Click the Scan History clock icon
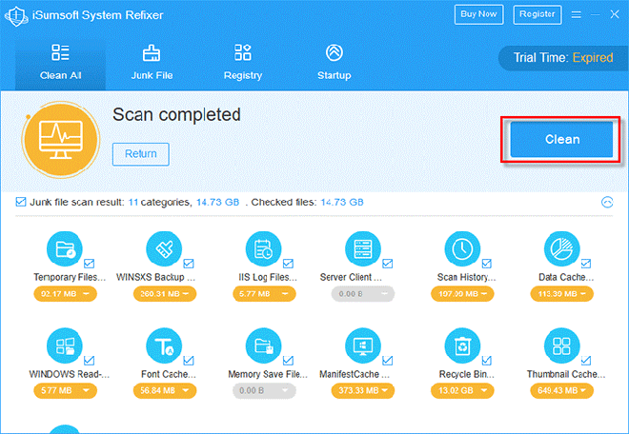The width and height of the screenshot is (629, 434). [462, 248]
